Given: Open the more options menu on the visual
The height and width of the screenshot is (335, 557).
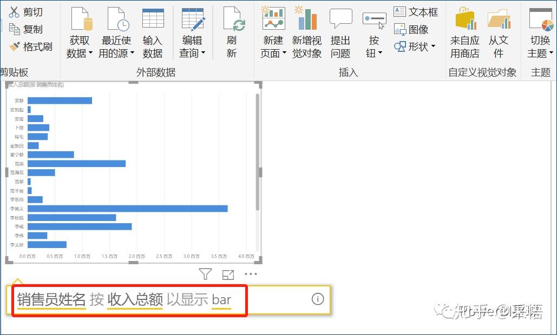Looking at the screenshot, I should point(251,274).
